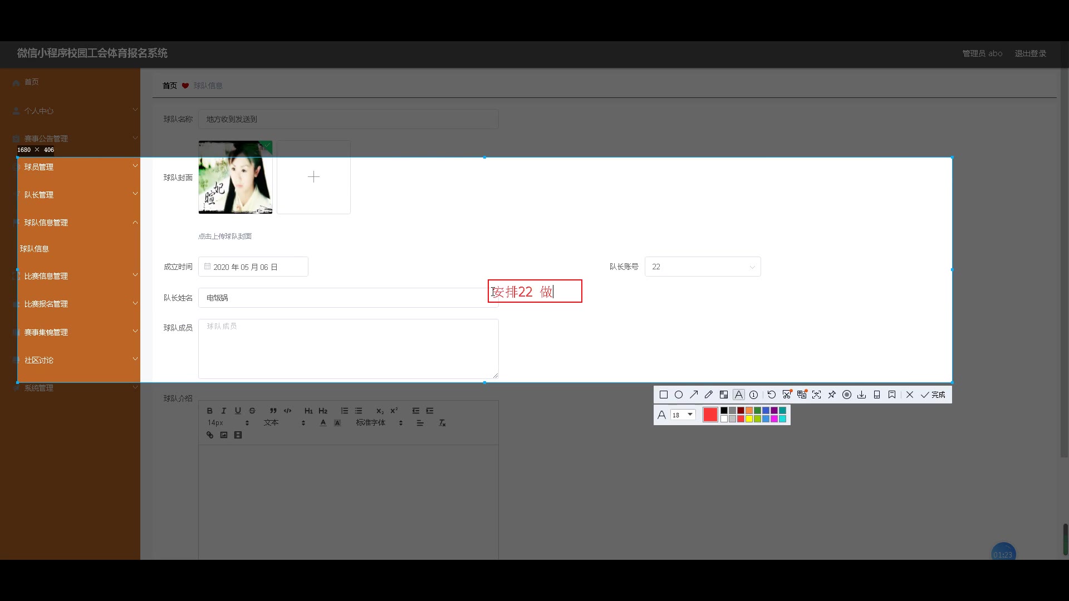Click the download save screenshot icon

(862, 395)
